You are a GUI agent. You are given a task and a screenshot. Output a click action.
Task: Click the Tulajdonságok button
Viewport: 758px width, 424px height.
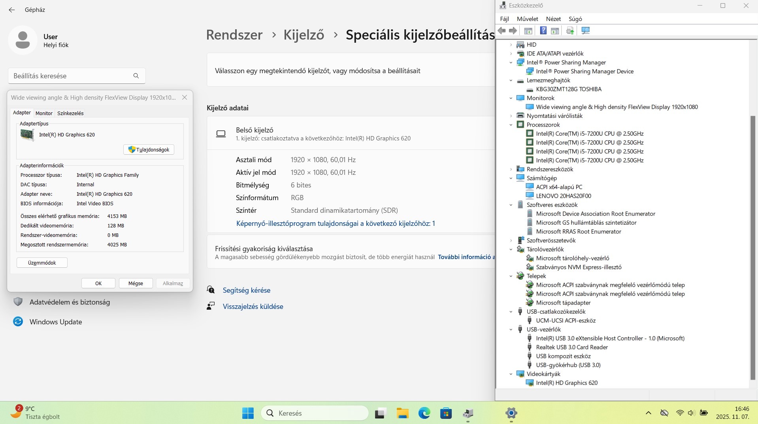(x=149, y=150)
